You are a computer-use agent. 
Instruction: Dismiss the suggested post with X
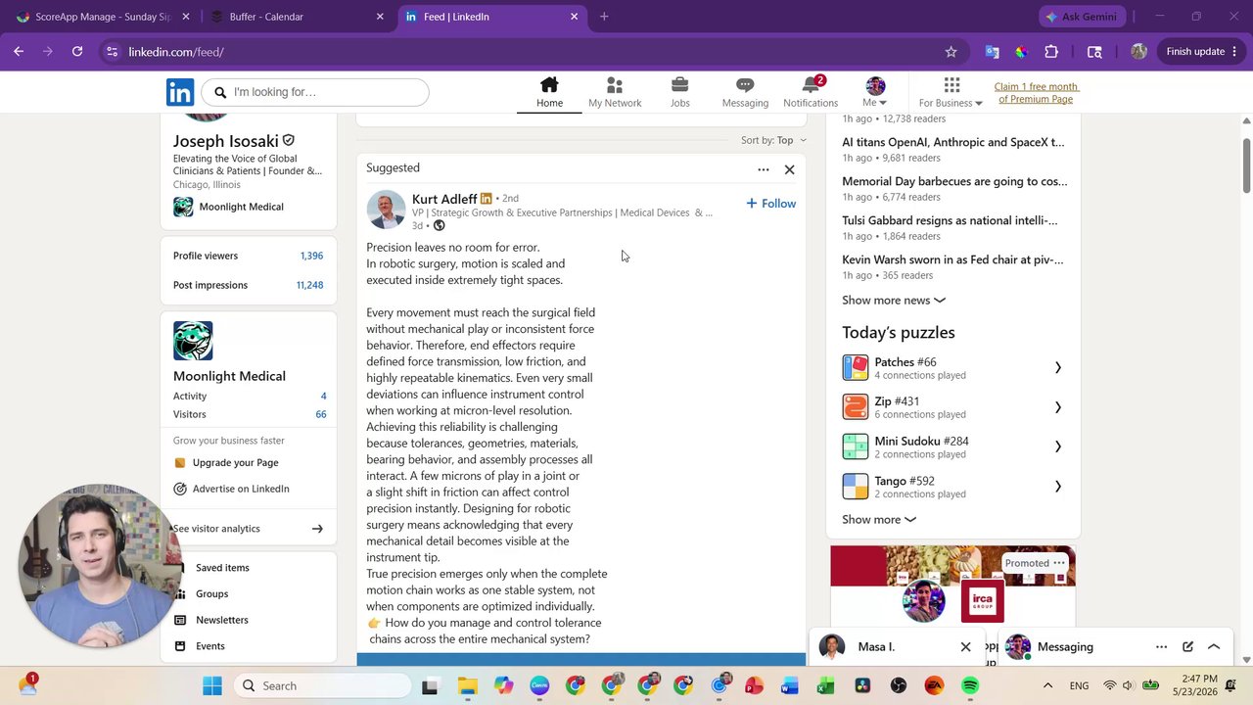[x=789, y=169]
